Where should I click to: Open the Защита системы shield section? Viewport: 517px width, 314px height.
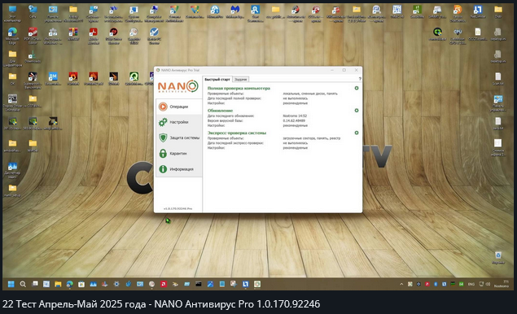click(x=178, y=137)
